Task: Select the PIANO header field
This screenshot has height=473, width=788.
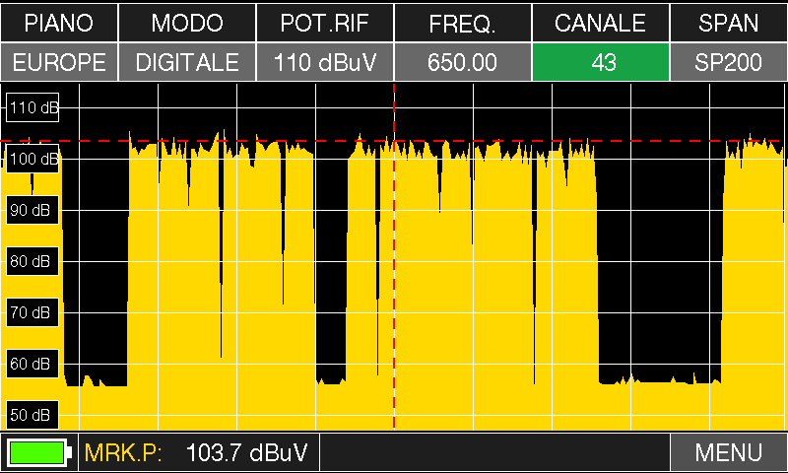Action: coord(59,23)
